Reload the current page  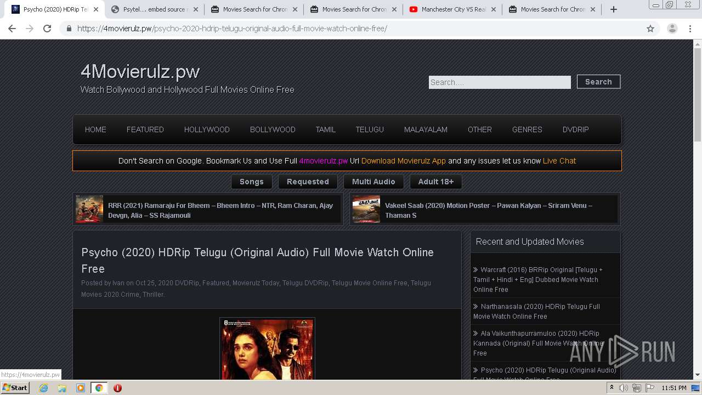click(x=47, y=29)
